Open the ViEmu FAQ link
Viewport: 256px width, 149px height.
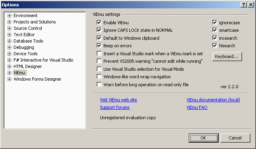[197, 107]
